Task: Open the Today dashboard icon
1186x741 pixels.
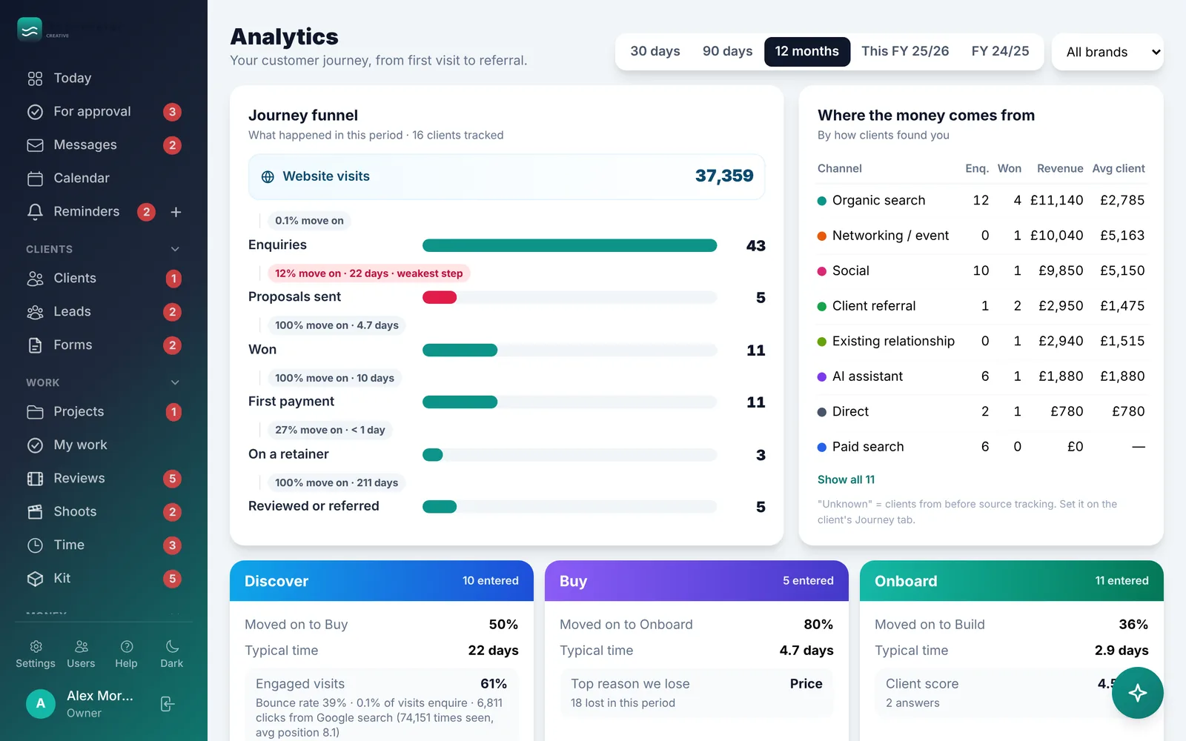Action: coord(35,79)
